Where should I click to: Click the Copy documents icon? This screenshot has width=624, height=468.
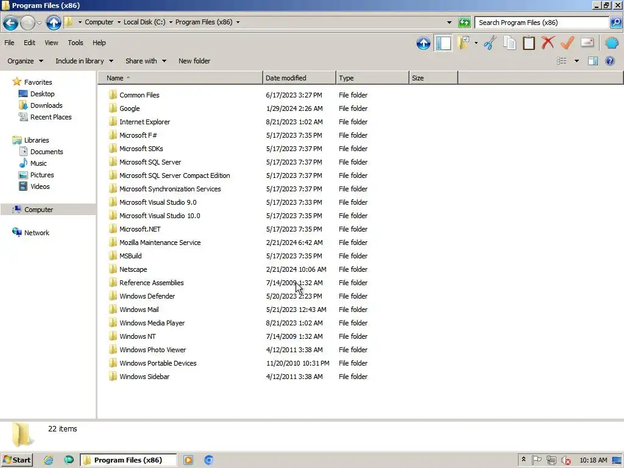(510, 43)
